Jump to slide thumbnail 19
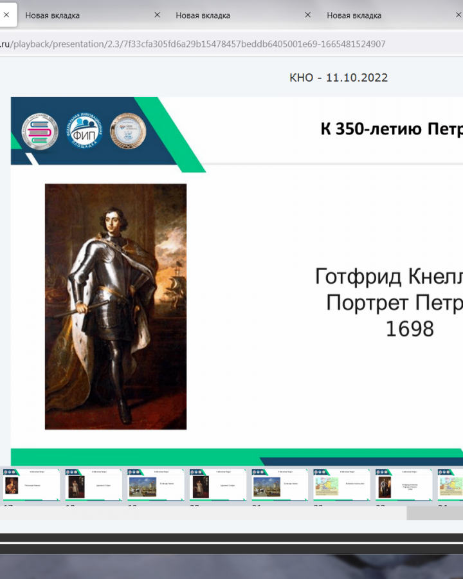This screenshot has height=579, width=463. (155, 485)
